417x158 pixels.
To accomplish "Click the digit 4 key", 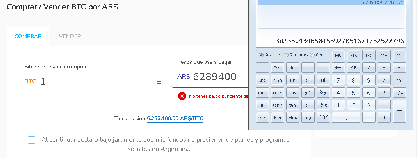I will [338, 93].
